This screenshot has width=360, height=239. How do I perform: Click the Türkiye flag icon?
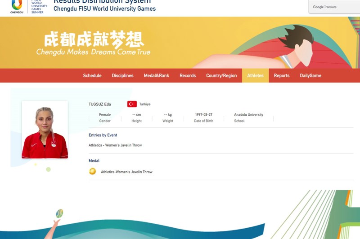point(132,104)
